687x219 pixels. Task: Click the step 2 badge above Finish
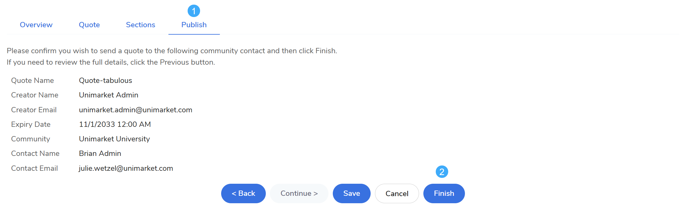coord(442,172)
